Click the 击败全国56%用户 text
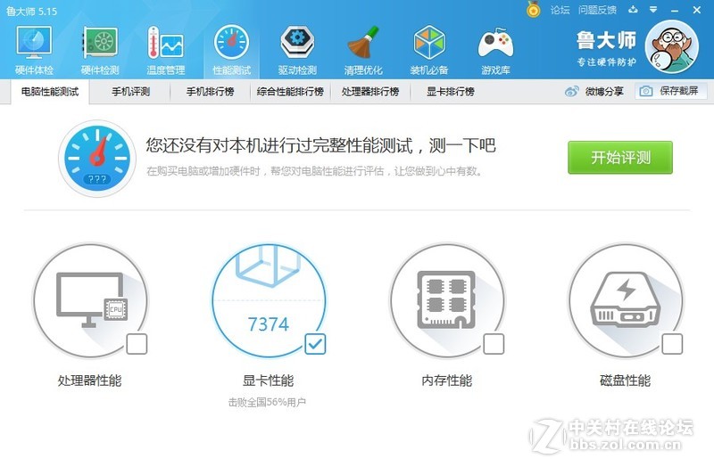 coord(267,402)
